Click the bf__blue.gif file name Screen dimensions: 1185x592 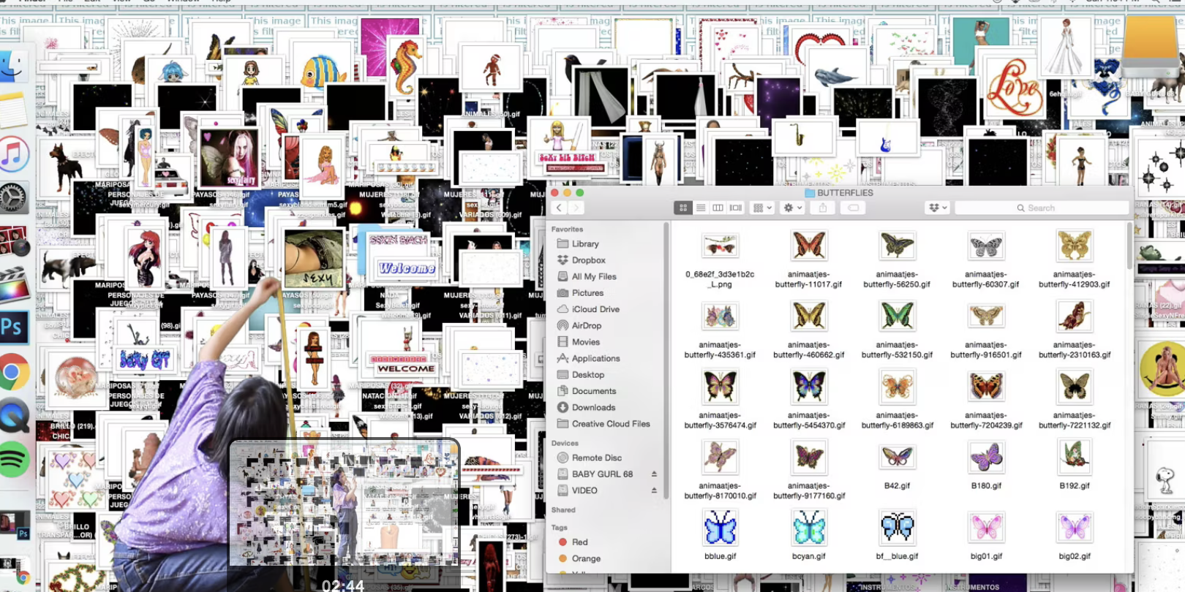tap(897, 556)
